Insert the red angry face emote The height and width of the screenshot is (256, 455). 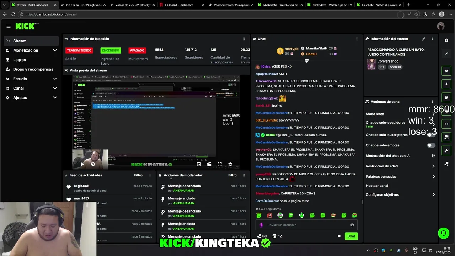pos(269,215)
